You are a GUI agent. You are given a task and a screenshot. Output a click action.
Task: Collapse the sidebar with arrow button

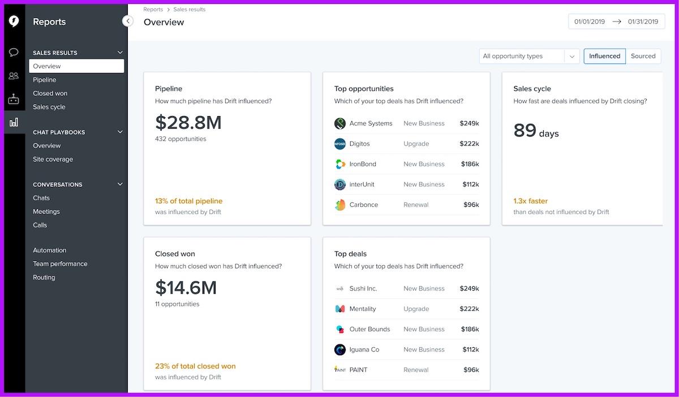click(x=128, y=21)
